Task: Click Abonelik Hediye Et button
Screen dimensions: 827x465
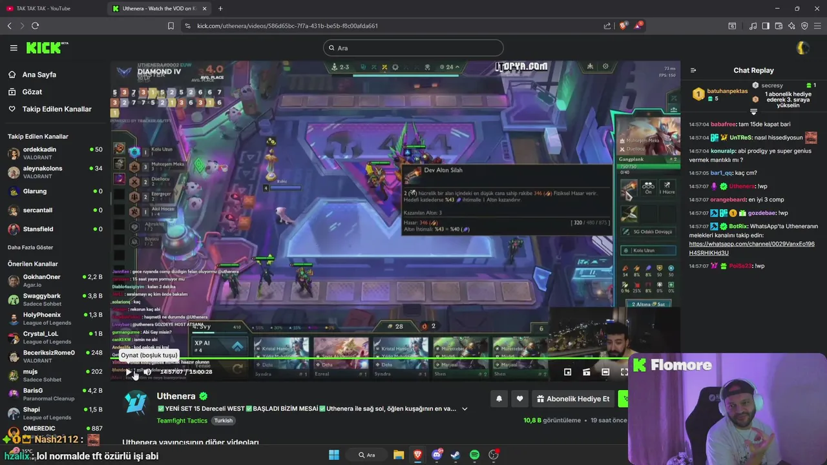Action: tap(572, 399)
